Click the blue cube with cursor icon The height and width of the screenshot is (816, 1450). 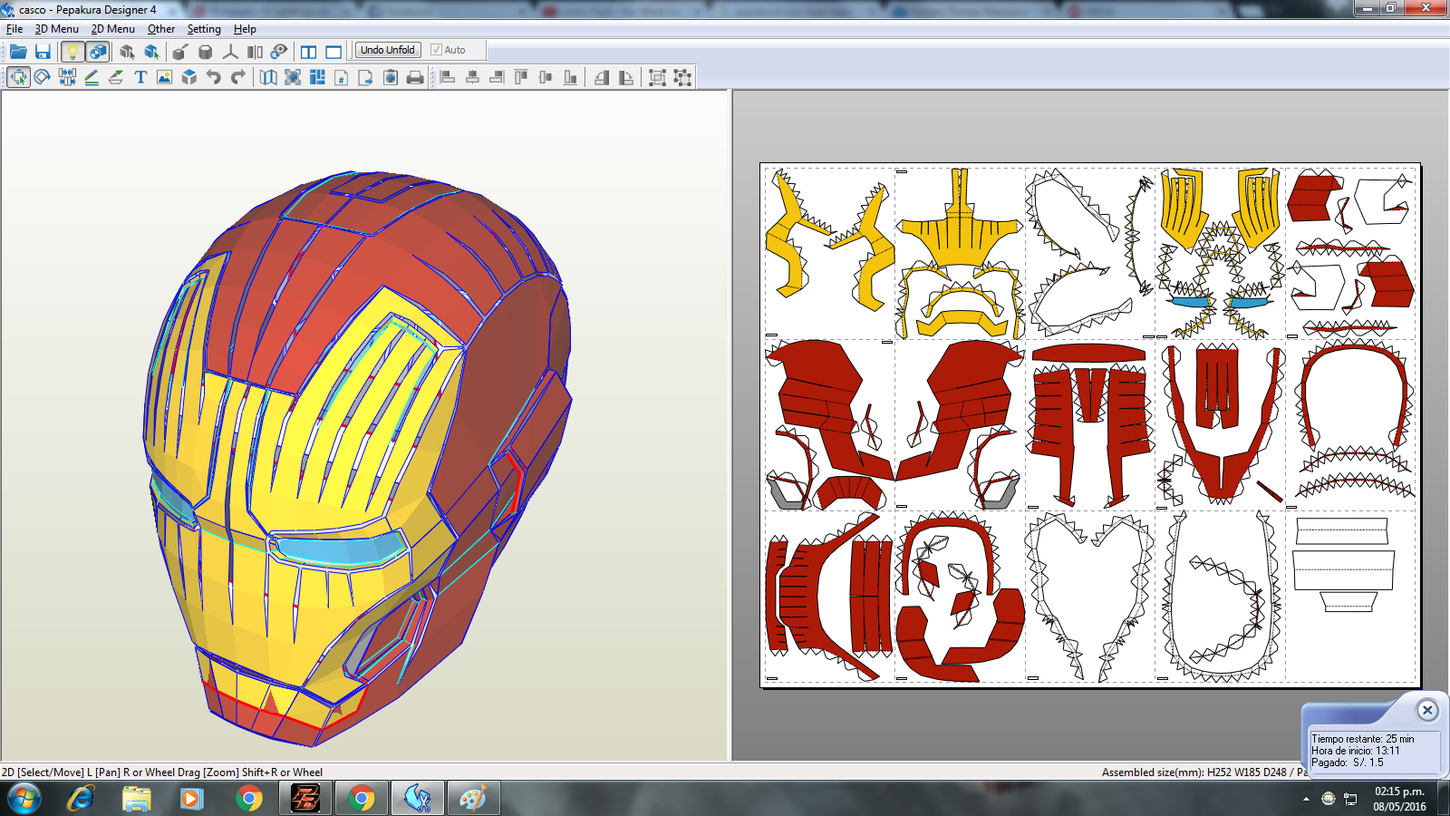tap(151, 52)
